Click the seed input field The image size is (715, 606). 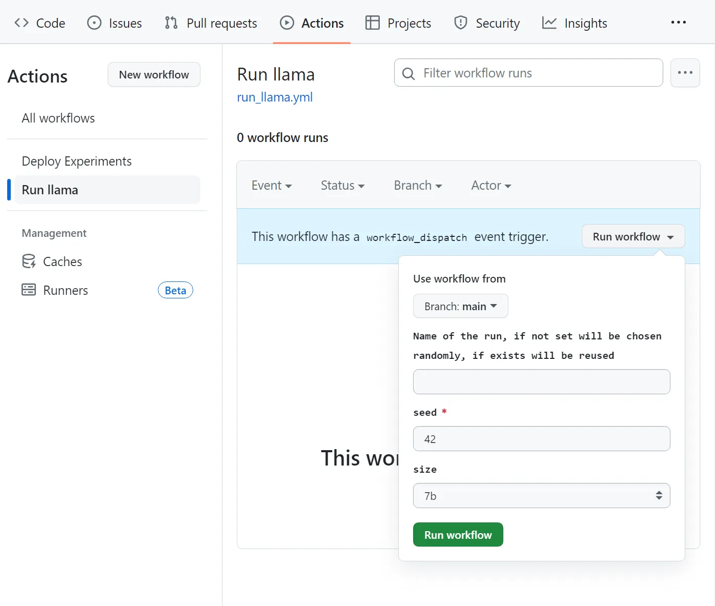click(x=542, y=439)
